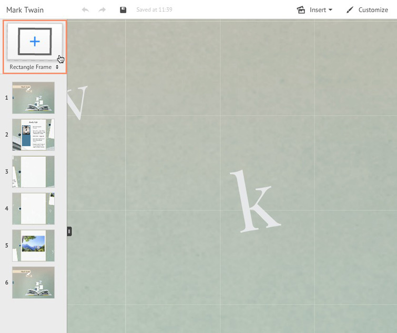397x333 pixels.
Task: Click the Mark Twain presentation title
Action: coord(25,10)
